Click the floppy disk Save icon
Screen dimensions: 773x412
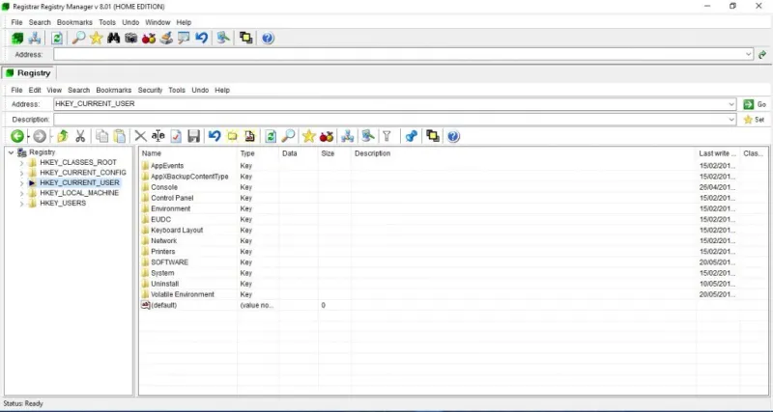pyautogui.click(x=194, y=136)
